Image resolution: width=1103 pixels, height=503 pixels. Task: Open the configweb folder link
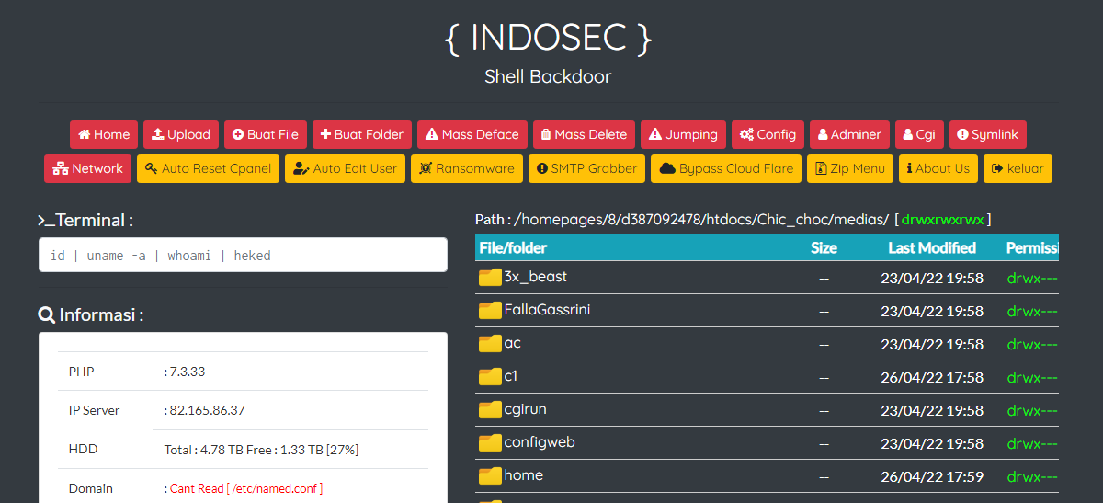540,442
